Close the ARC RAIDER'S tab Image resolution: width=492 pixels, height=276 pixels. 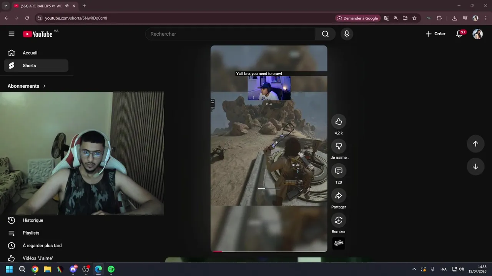click(x=74, y=6)
